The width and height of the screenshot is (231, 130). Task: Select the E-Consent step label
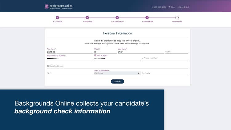coord(58,22)
